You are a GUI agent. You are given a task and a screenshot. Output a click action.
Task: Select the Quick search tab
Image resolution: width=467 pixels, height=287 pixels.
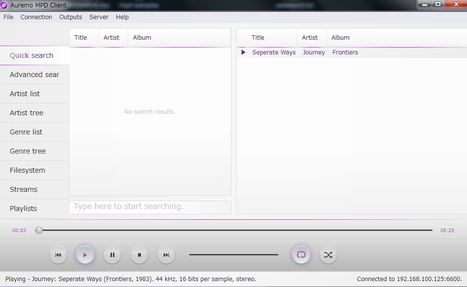(x=34, y=55)
